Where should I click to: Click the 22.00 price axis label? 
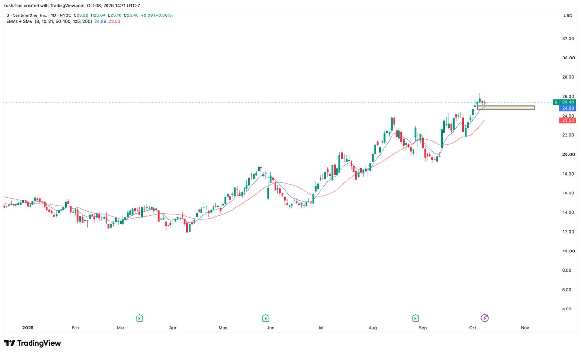[x=568, y=135]
